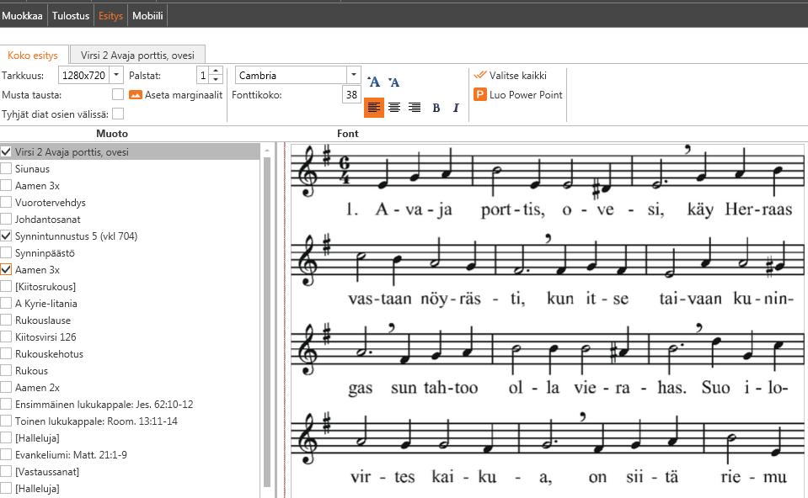808x498 pixels.
Task: Select Rukouslause in the list
Action: [43, 320]
